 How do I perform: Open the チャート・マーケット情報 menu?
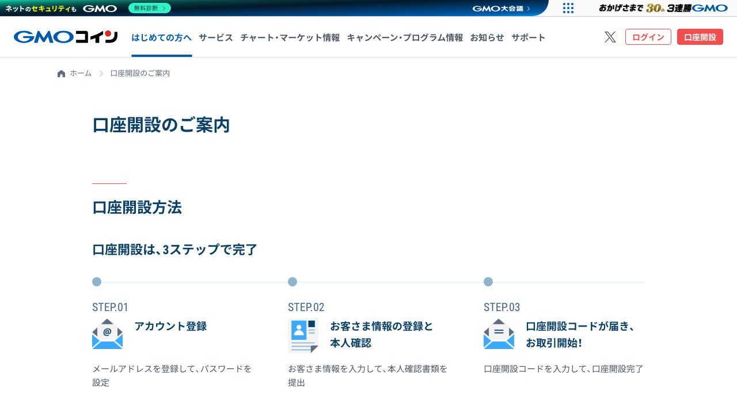point(290,37)
